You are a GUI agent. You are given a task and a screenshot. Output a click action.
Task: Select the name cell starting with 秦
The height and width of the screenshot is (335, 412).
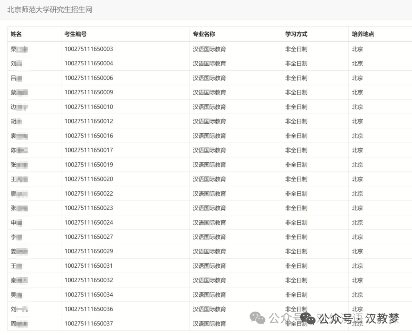tap(19, 280)
